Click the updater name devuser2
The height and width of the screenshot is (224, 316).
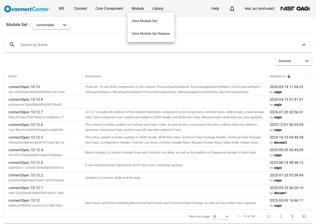tap(280, 142)
